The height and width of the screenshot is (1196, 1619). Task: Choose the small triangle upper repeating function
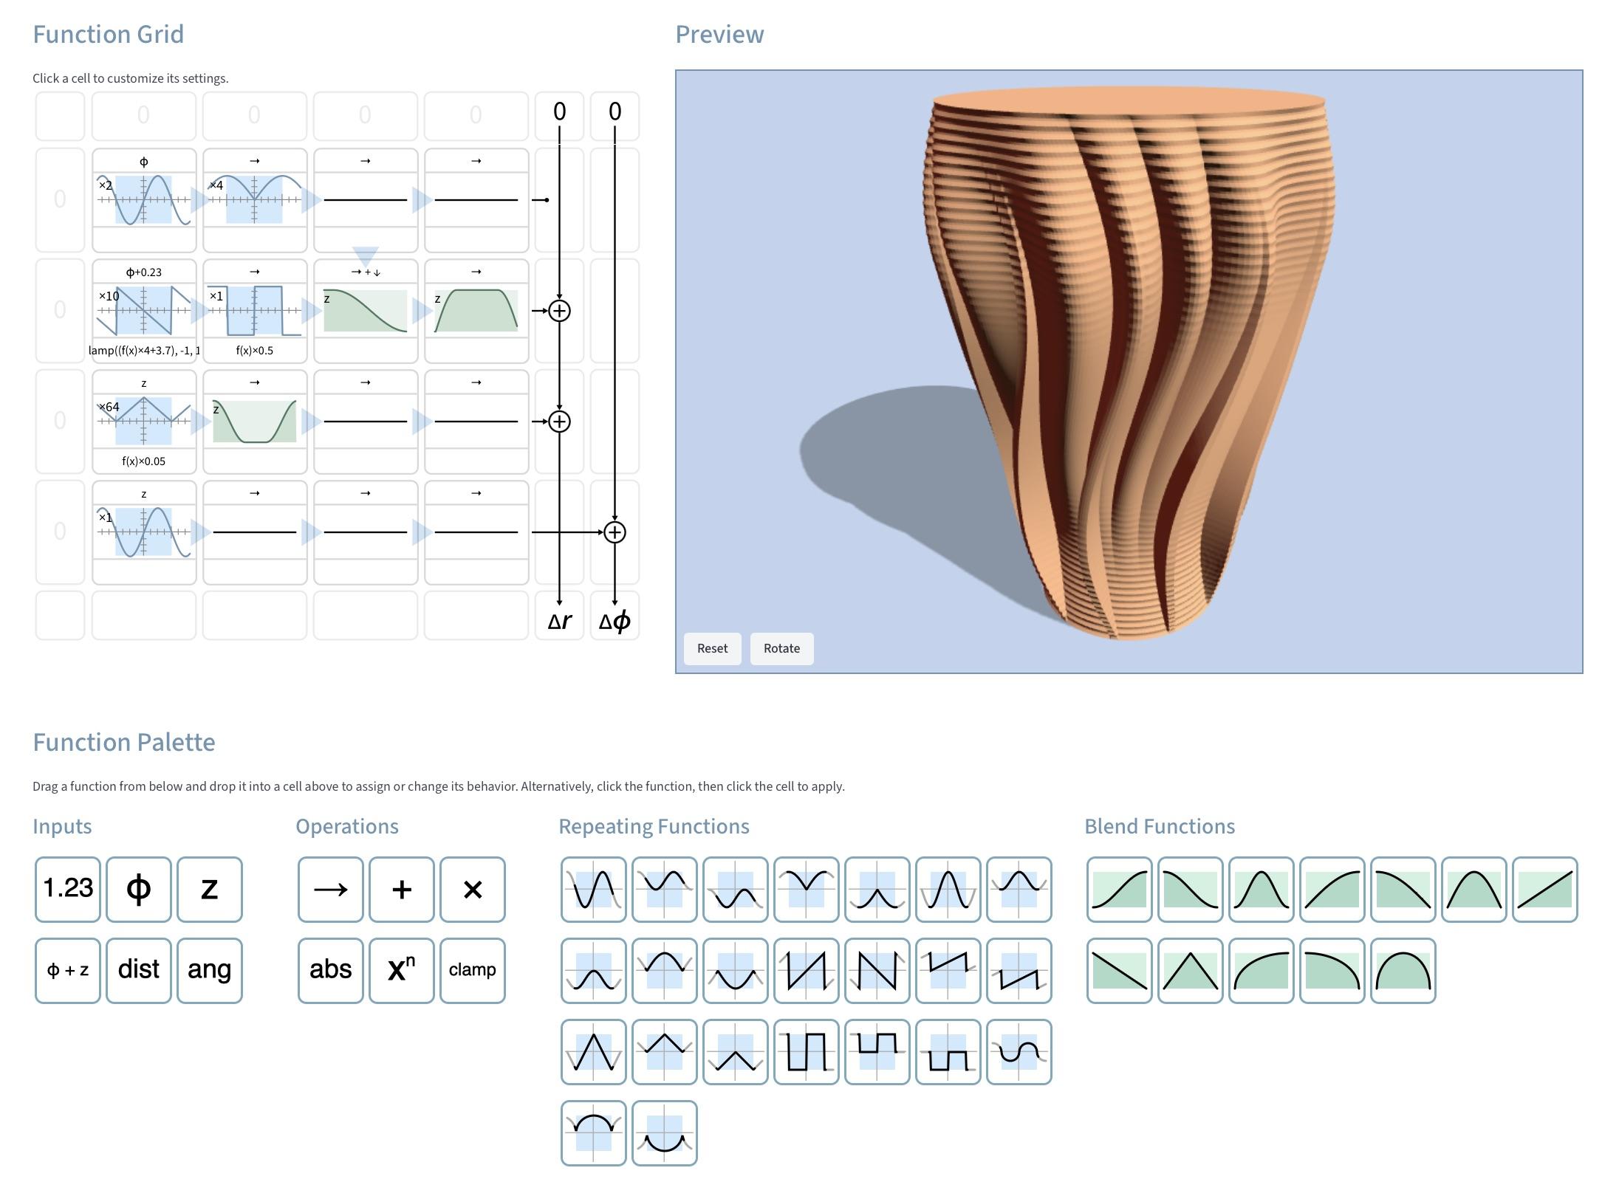[664, 1051]
